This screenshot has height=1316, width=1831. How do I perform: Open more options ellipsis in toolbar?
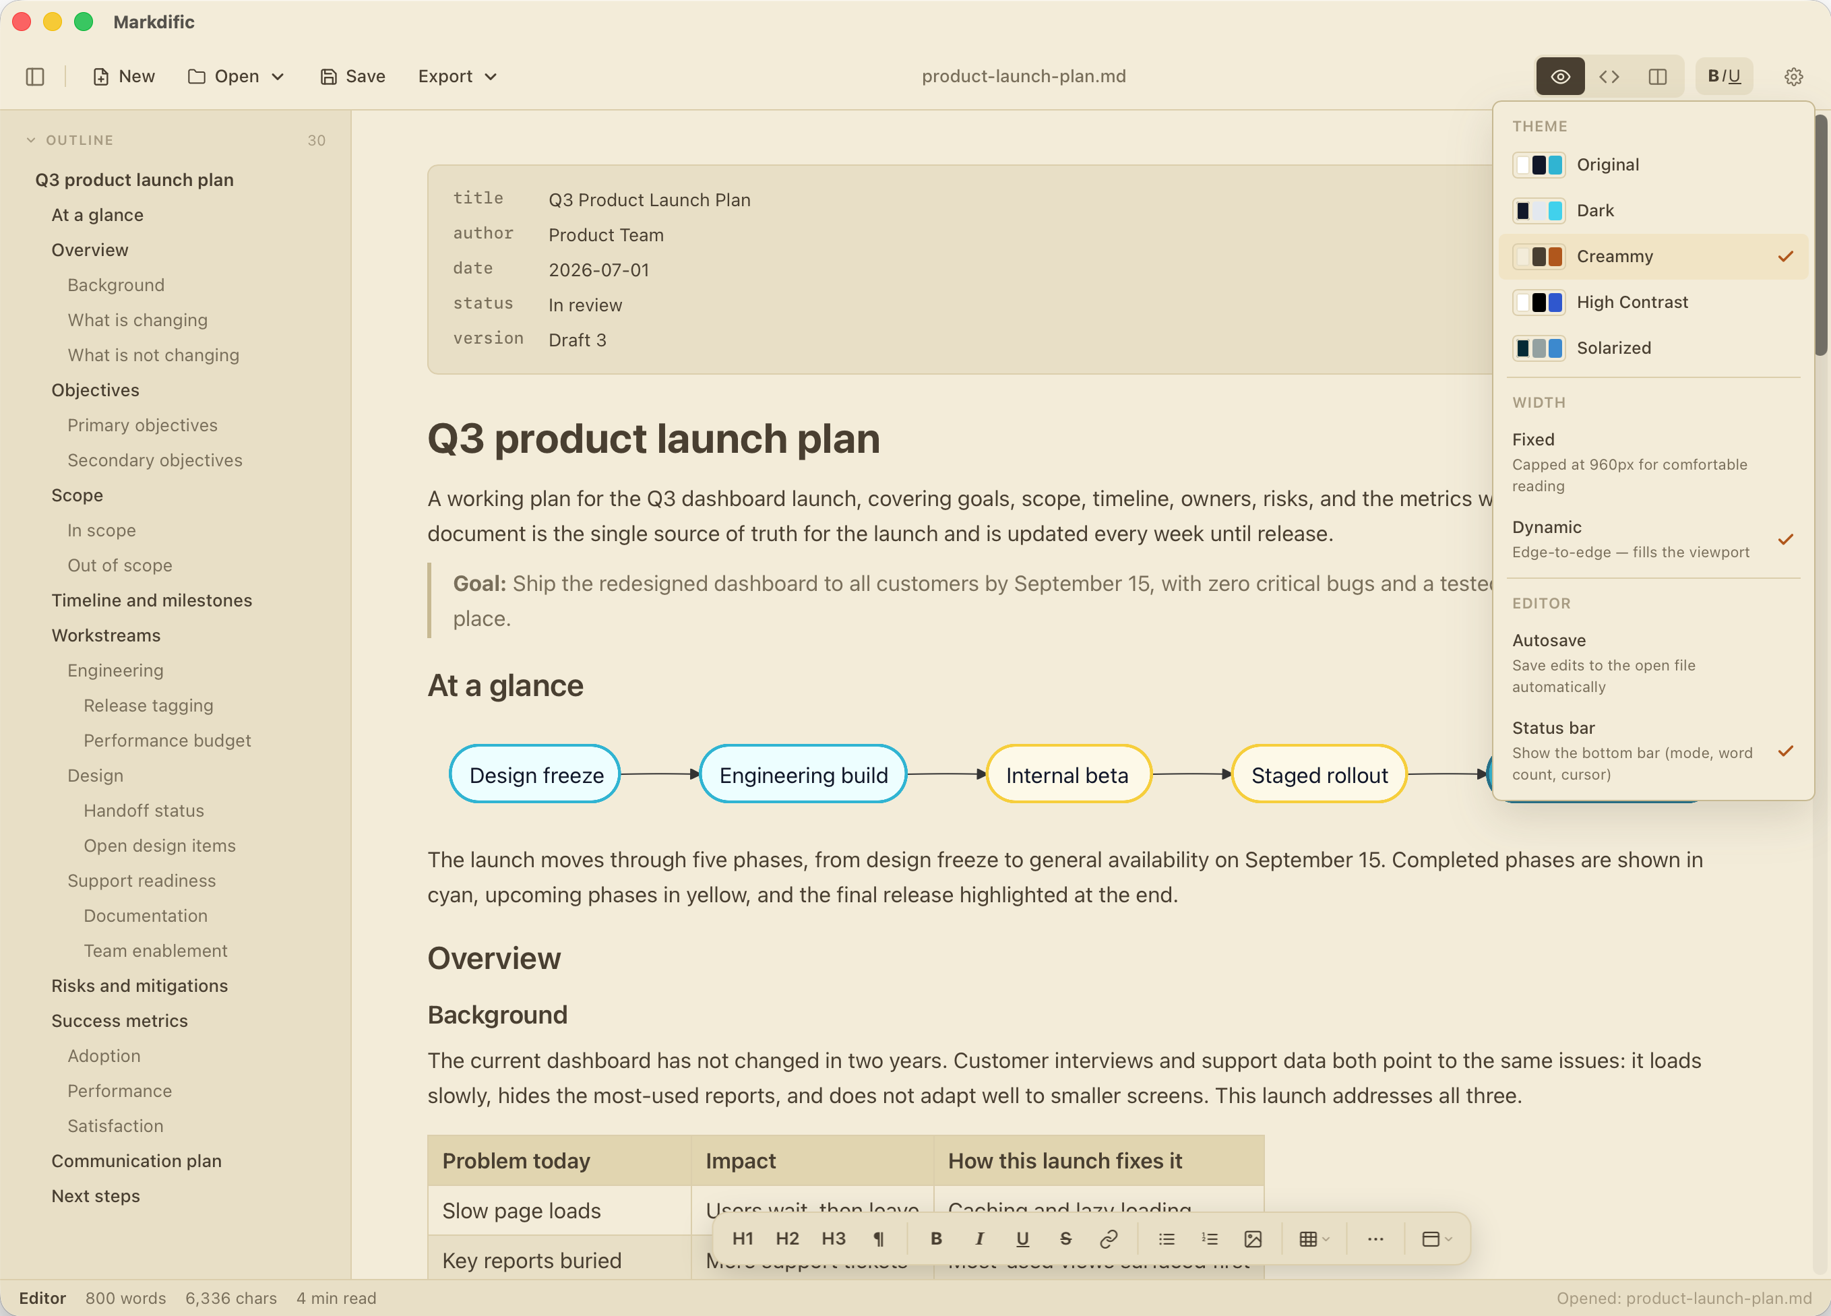click(x=1375, y=1239)
